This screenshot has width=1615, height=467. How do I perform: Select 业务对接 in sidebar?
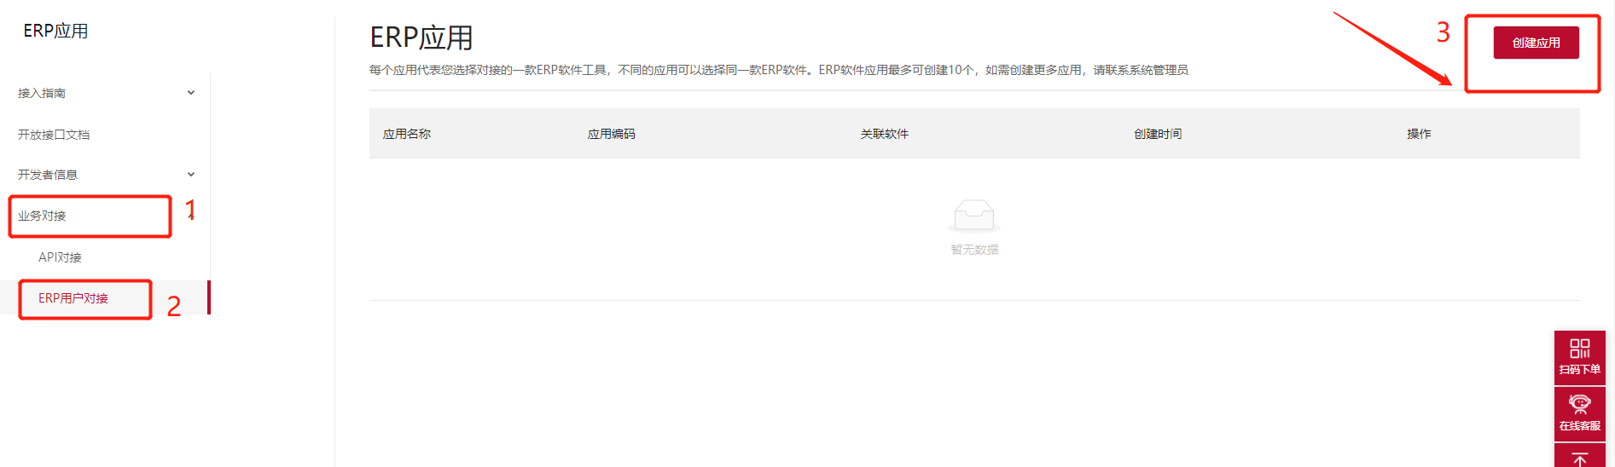point(42,216)
